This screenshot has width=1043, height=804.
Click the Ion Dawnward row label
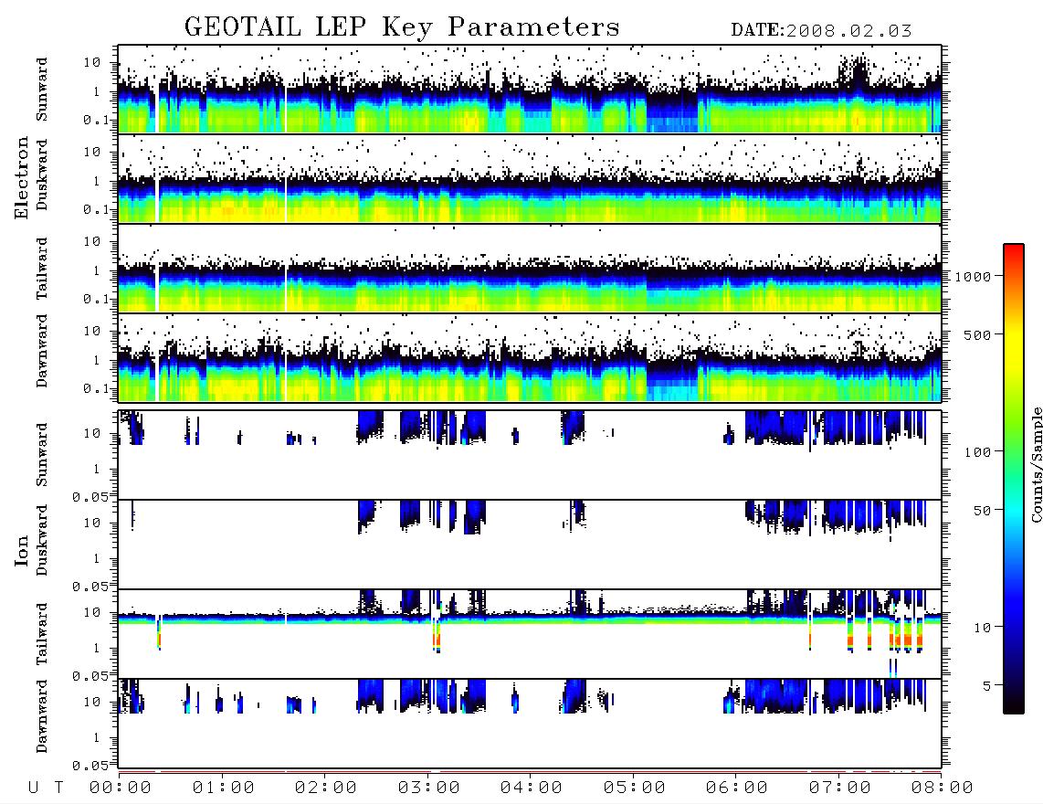(x=42, y=716)
